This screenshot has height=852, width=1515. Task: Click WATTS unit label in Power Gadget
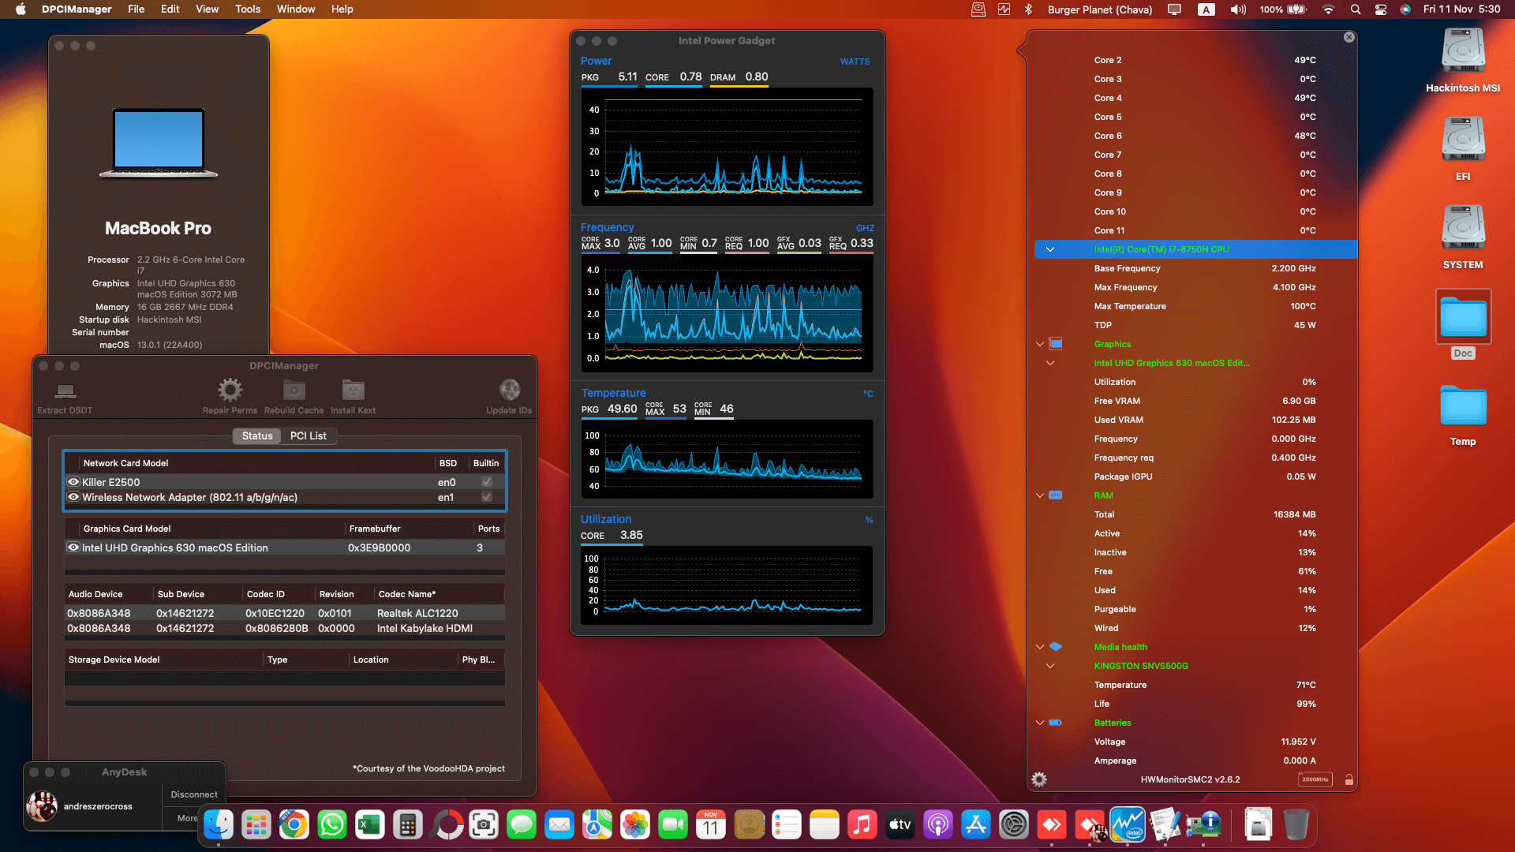click(x=855, y=62)
